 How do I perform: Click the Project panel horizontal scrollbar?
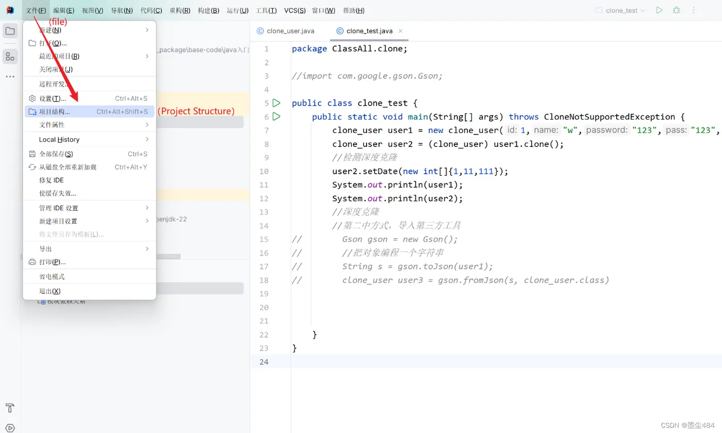tap(168, 257)
